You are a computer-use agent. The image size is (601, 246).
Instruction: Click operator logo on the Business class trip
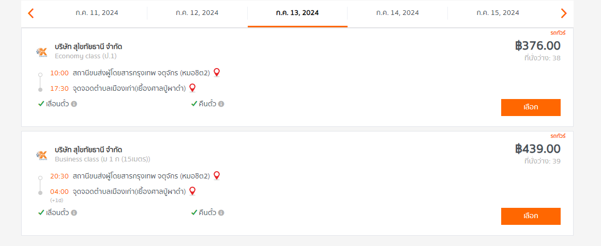coord(41,155)
